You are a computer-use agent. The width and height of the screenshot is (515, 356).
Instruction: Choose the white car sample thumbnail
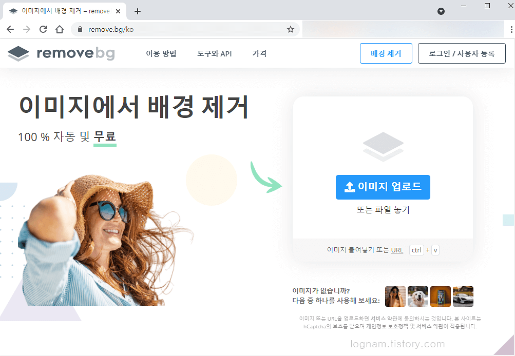[463, 296]
